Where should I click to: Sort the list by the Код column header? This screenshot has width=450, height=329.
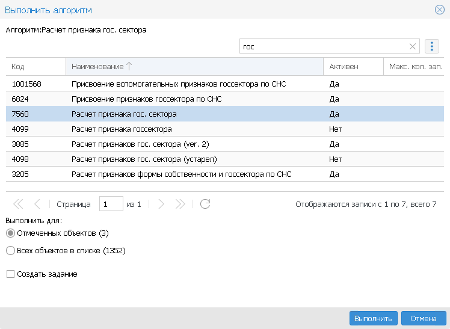tap(36, 67)
